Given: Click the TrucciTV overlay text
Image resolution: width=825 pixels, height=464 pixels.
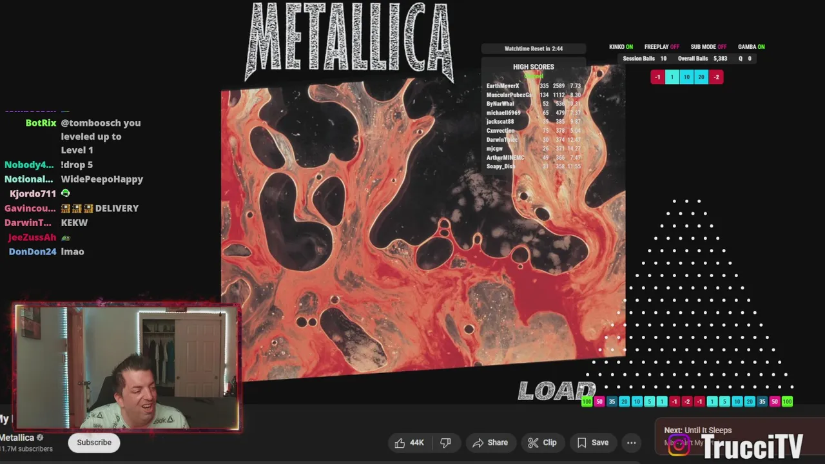Looking at the screenshot, I should point(752,446).
